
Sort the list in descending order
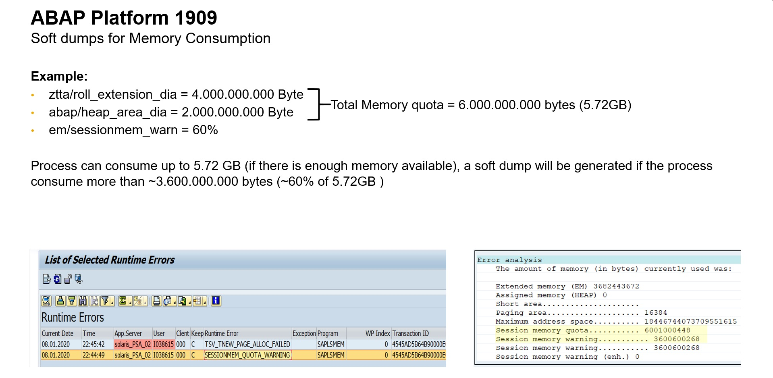[x=72, y=301]
